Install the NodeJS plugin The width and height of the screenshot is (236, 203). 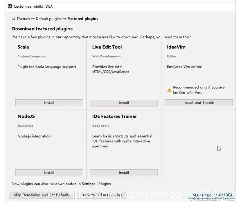(49, 173)
